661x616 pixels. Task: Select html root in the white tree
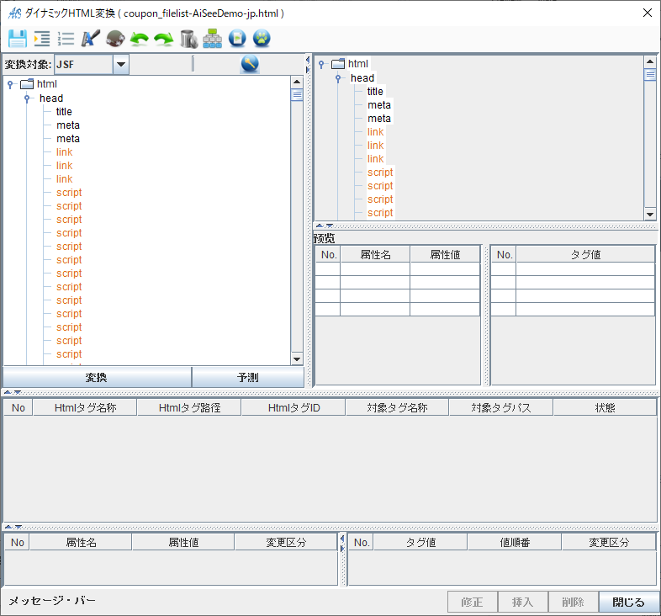tap(47, 84)
